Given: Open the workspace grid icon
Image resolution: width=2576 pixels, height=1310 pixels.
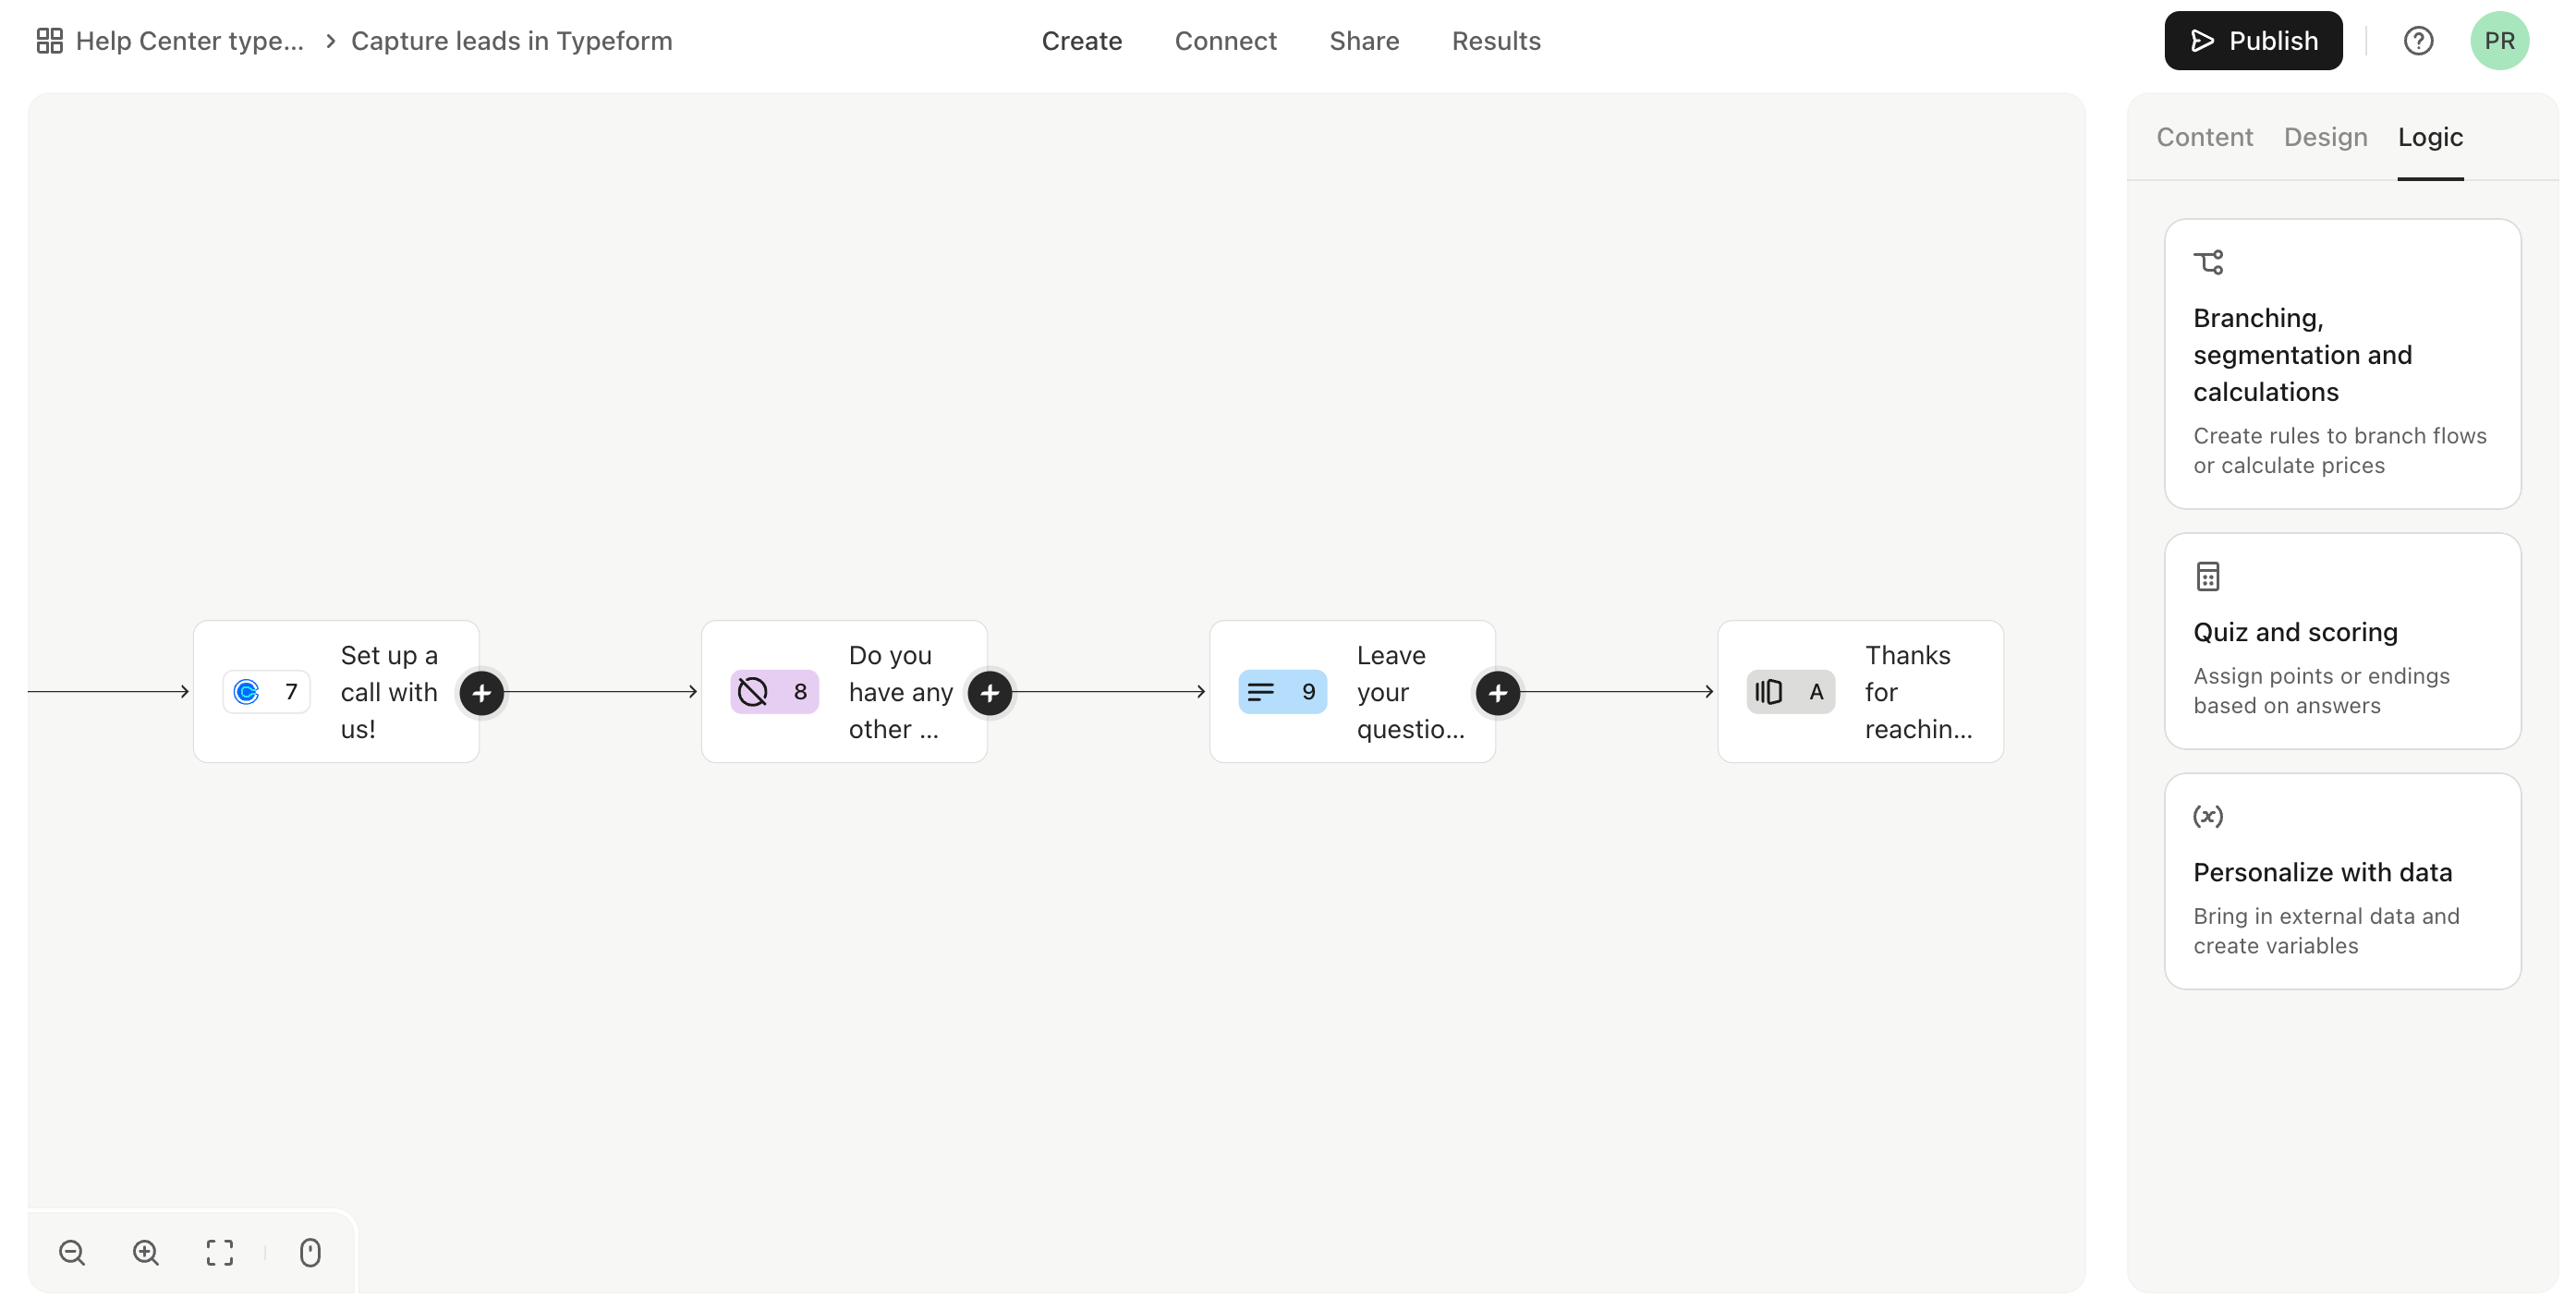Looking at the screenshot, I should 49,41.
